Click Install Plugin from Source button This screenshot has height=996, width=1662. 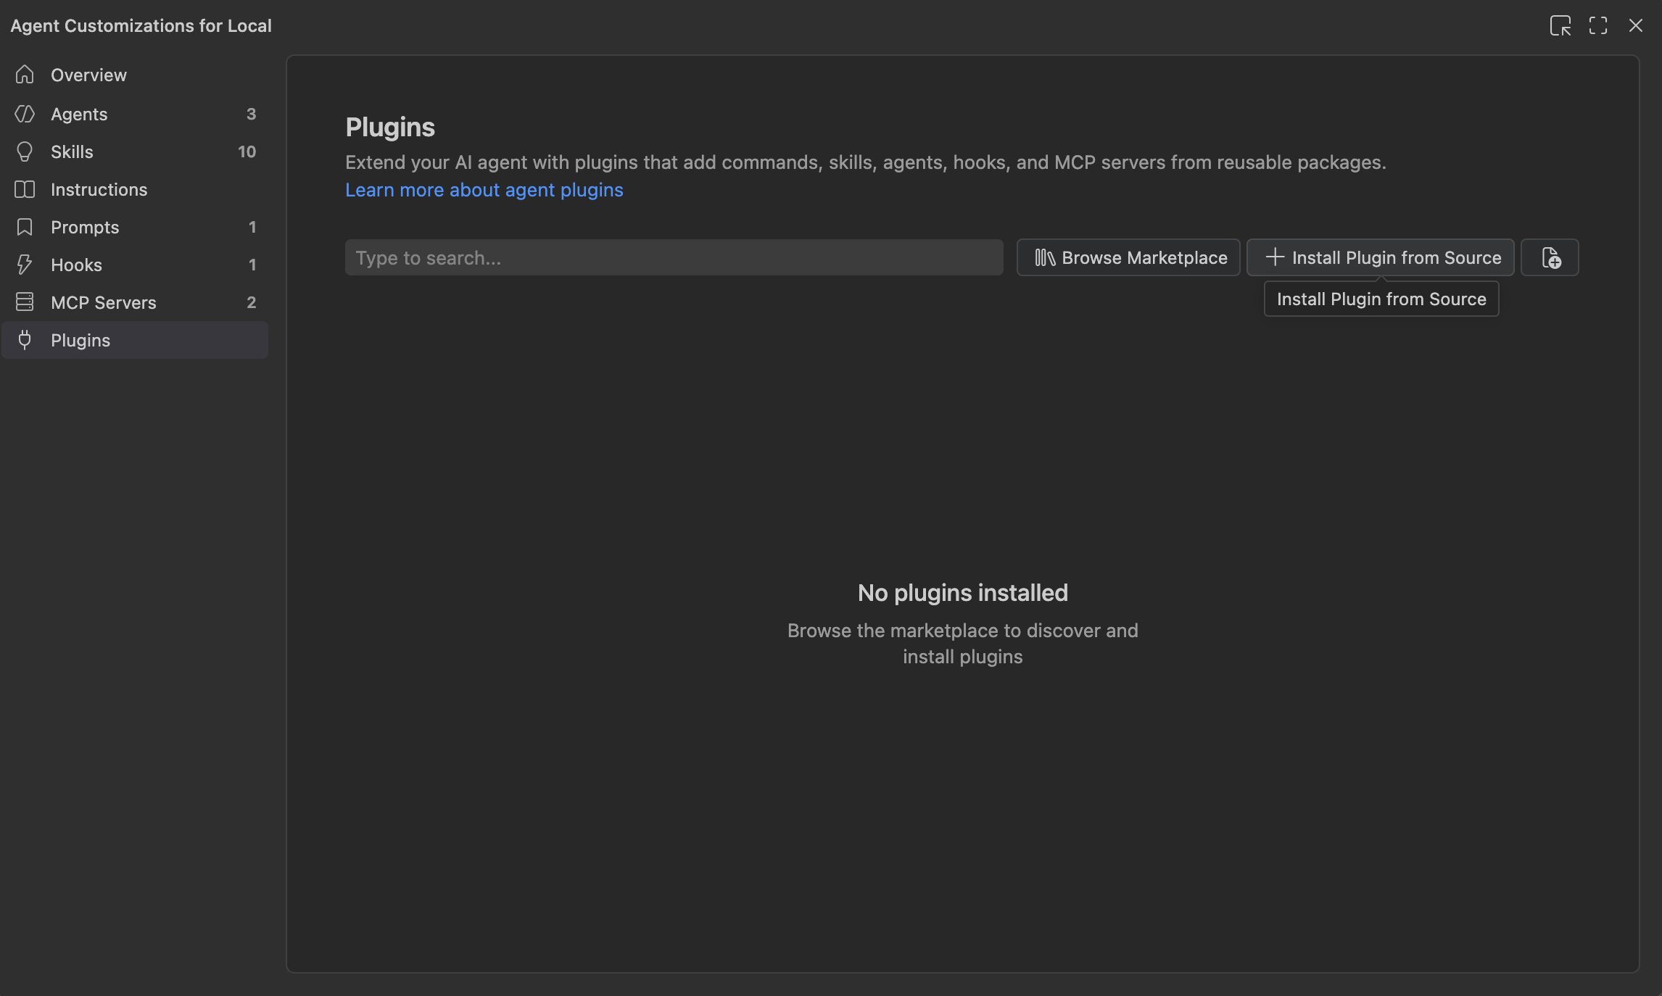tap(1381, 257)
